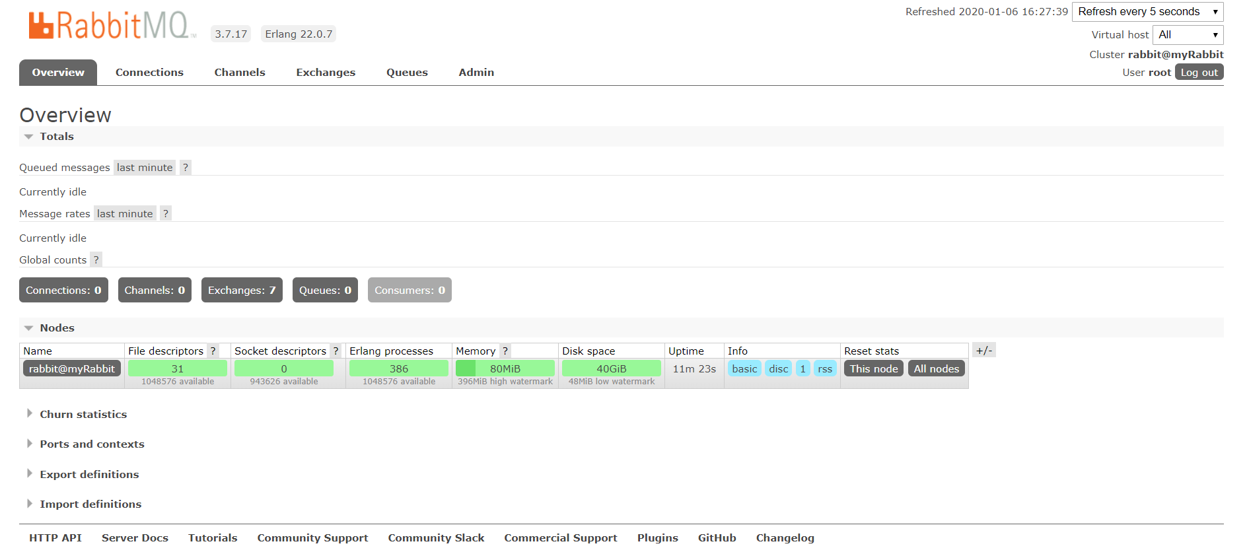The height and width of the screenshot is (554, 1247).
Task: Open help for Message rates
Action: click(166, 214)
